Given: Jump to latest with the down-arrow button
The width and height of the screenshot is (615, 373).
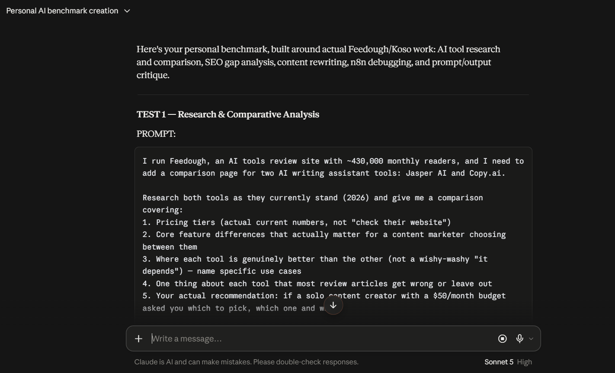Looking at the screenshot, I should tap(333, 305).
